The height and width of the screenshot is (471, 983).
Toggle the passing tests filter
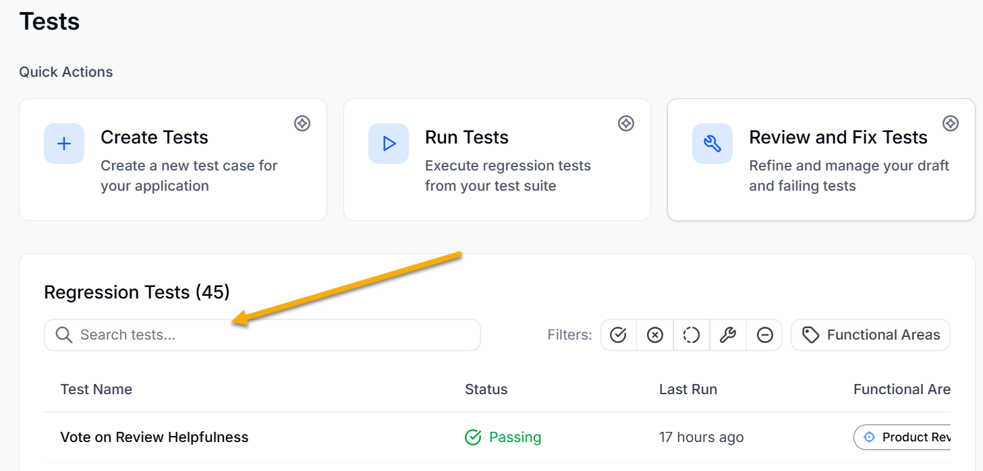pyautogui.click(x=619, y=334)
